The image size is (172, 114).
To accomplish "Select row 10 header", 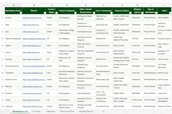I will [3, 73].
